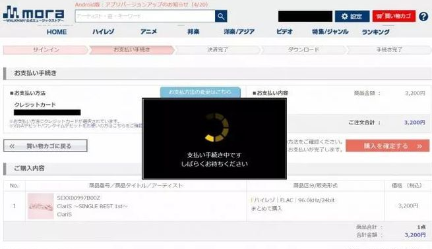Open the ビデオ menu
This screenshot has width=432, height=249.
point(285,32)
